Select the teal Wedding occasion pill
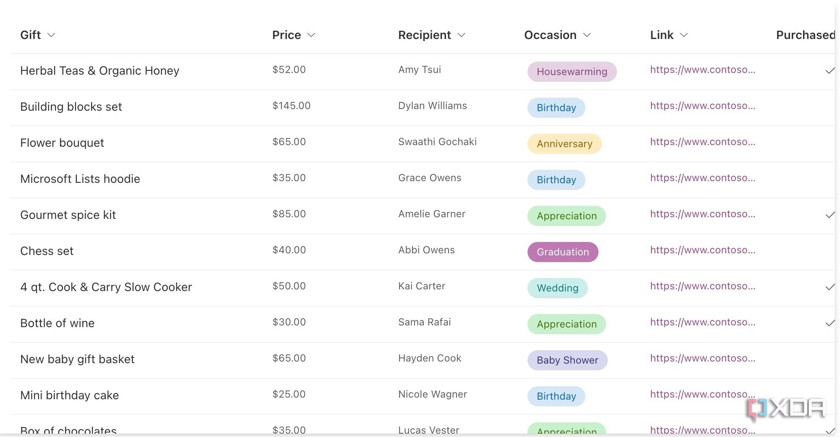The image size is (840, 437). 557,288
